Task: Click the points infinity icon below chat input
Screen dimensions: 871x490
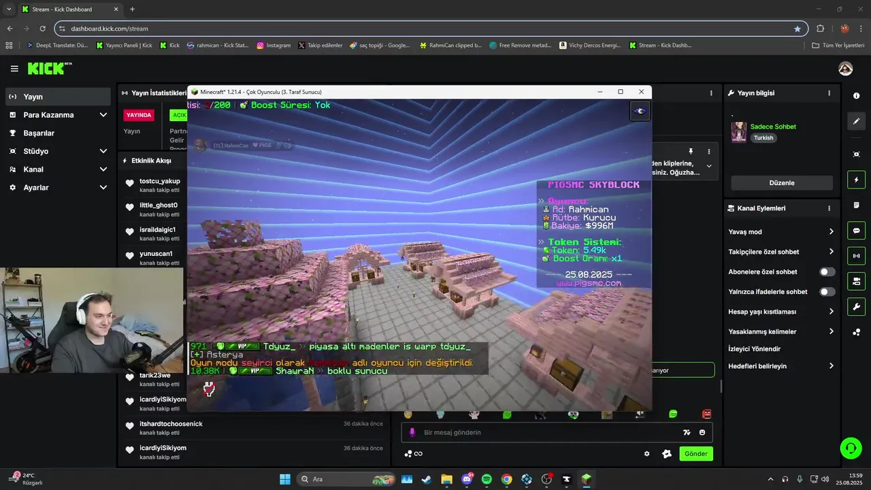Action: (414, 454)
